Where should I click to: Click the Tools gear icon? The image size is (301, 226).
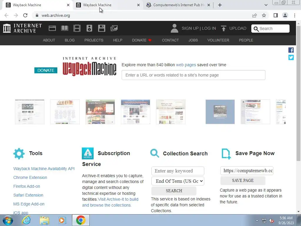(x=19, y=154)
